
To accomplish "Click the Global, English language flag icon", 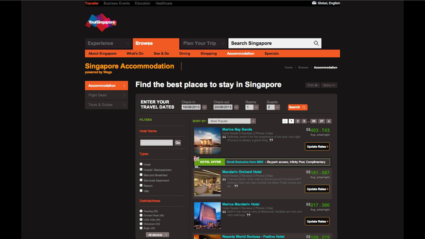I will coord(314,3).
